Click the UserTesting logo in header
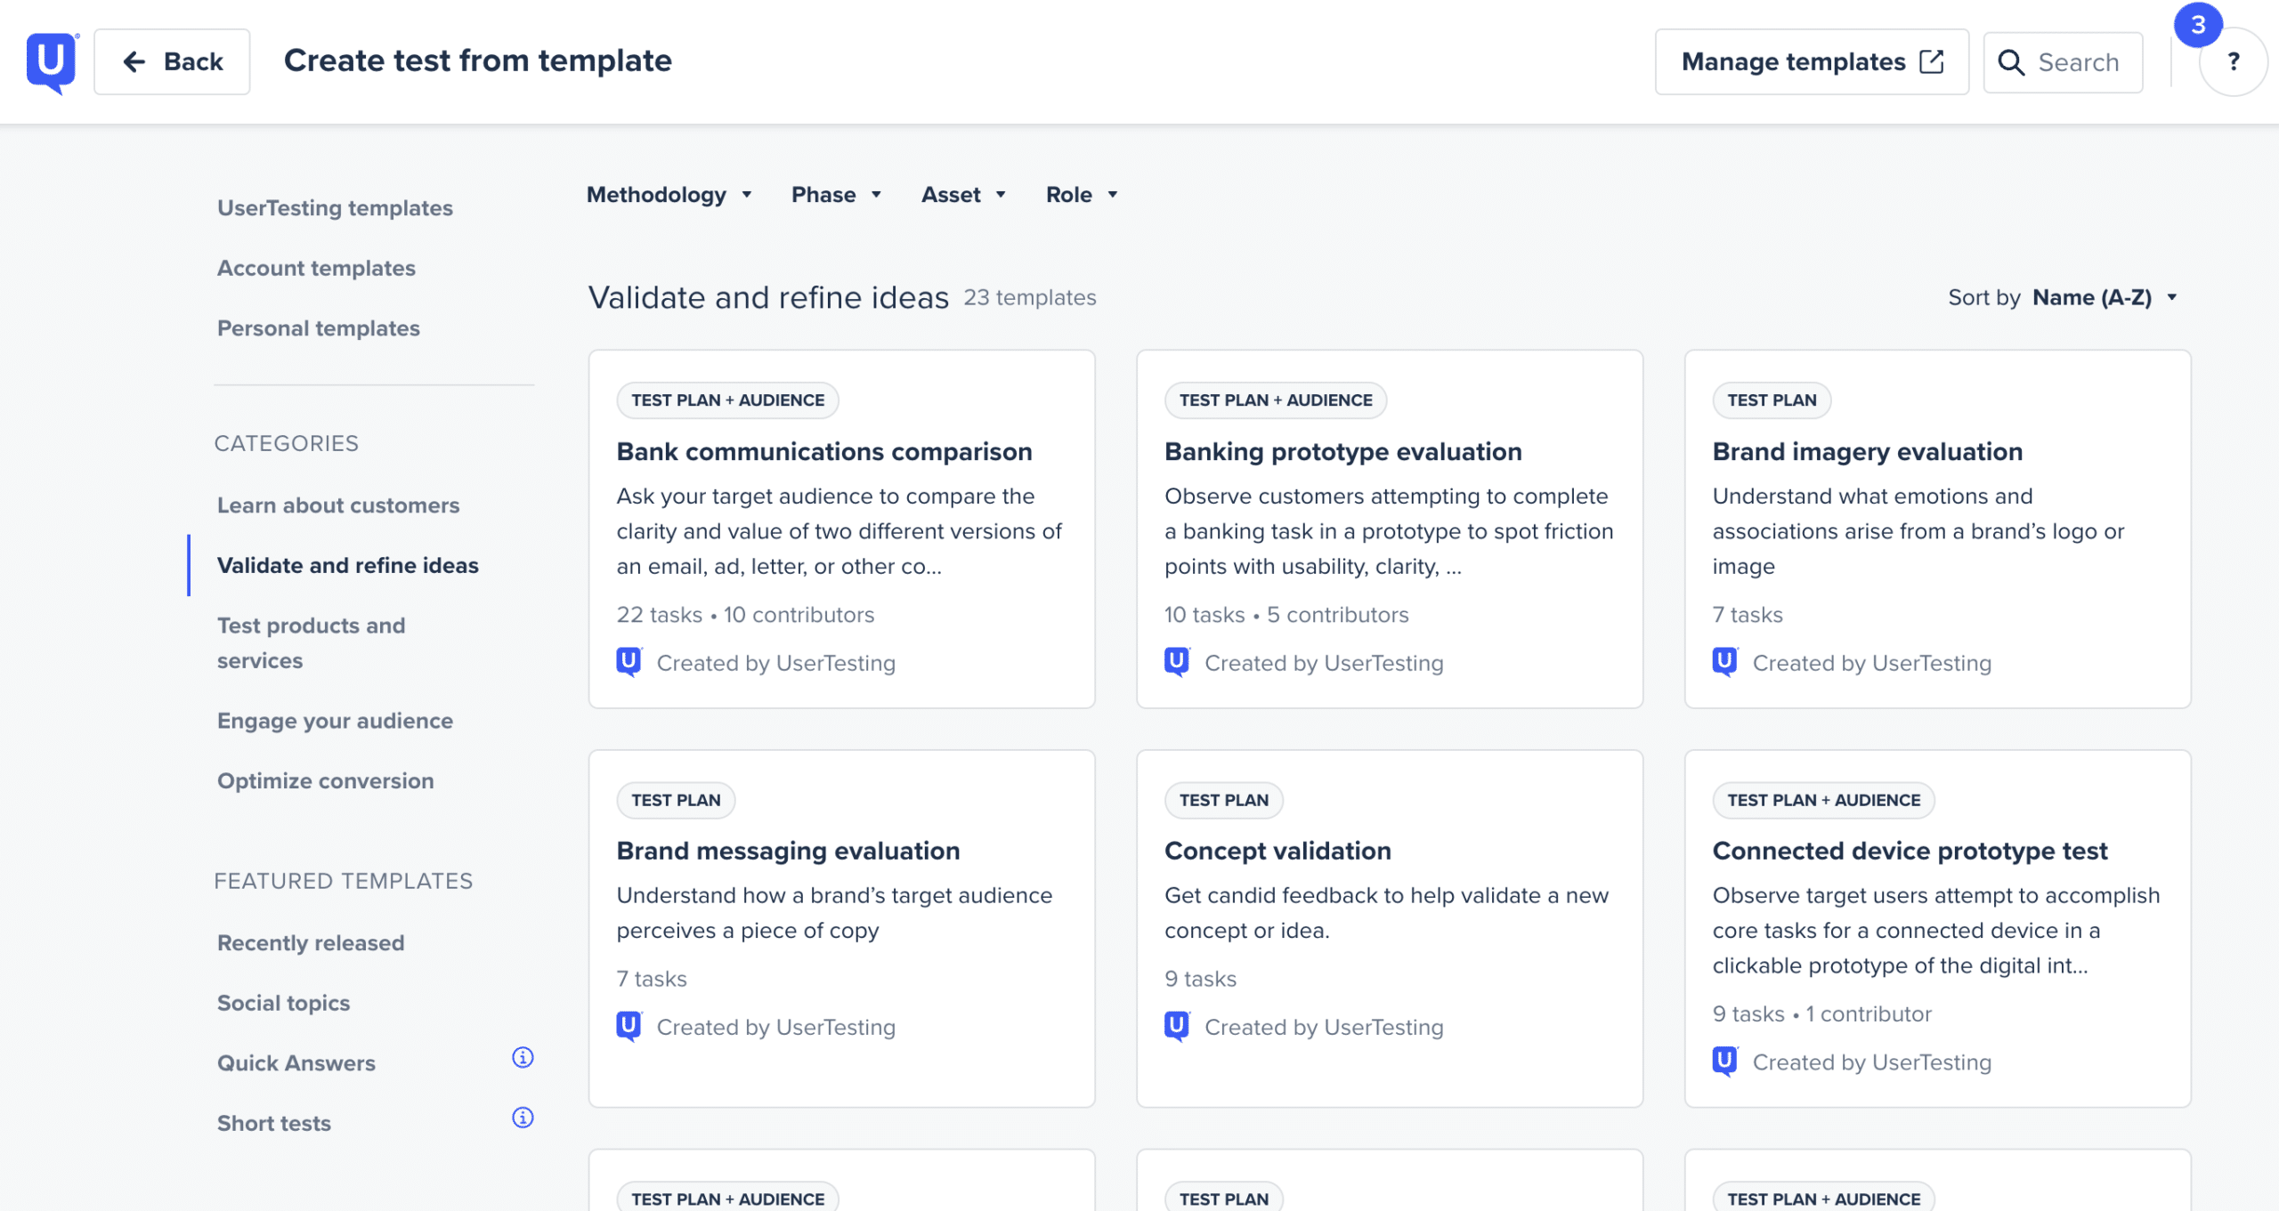Viewport: 2279px width, 1211px height. pos(52,62)
